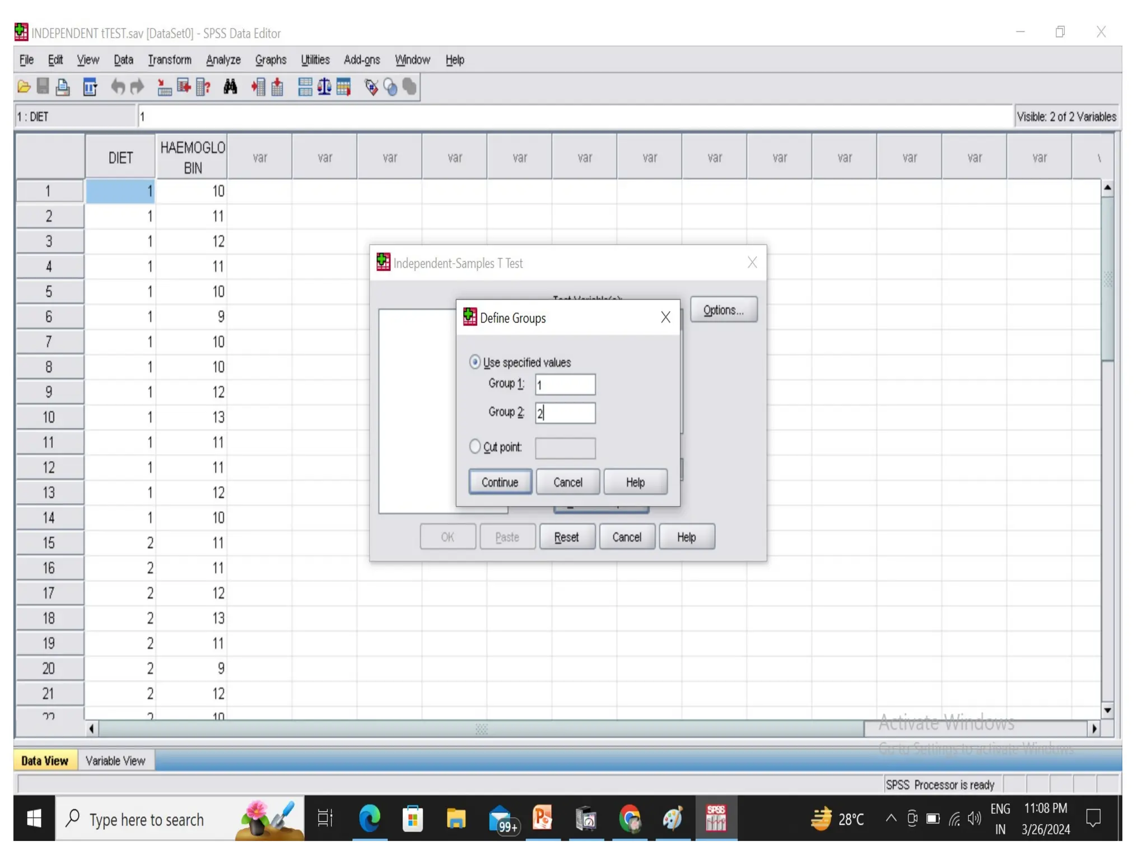Open Chrome from the Windows taskbar
The image size is (1147, 860).
tap(630, 819)
